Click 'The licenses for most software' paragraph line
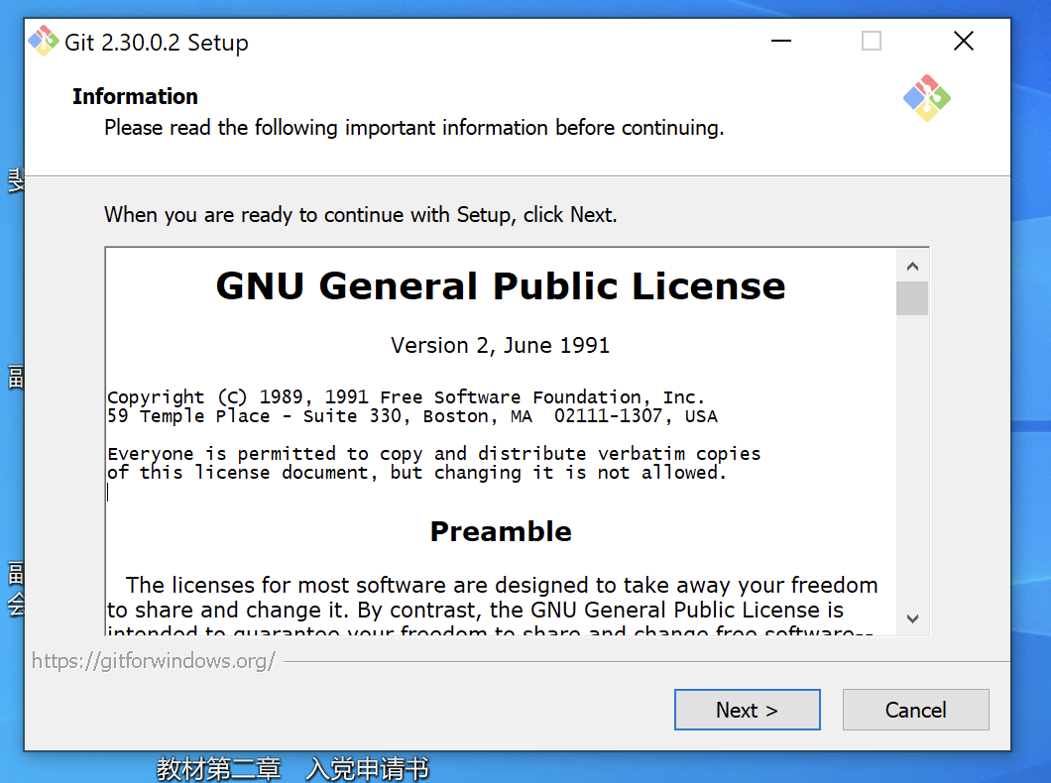The height and width of the screenshot is (783, 1051). pos(502,585)
